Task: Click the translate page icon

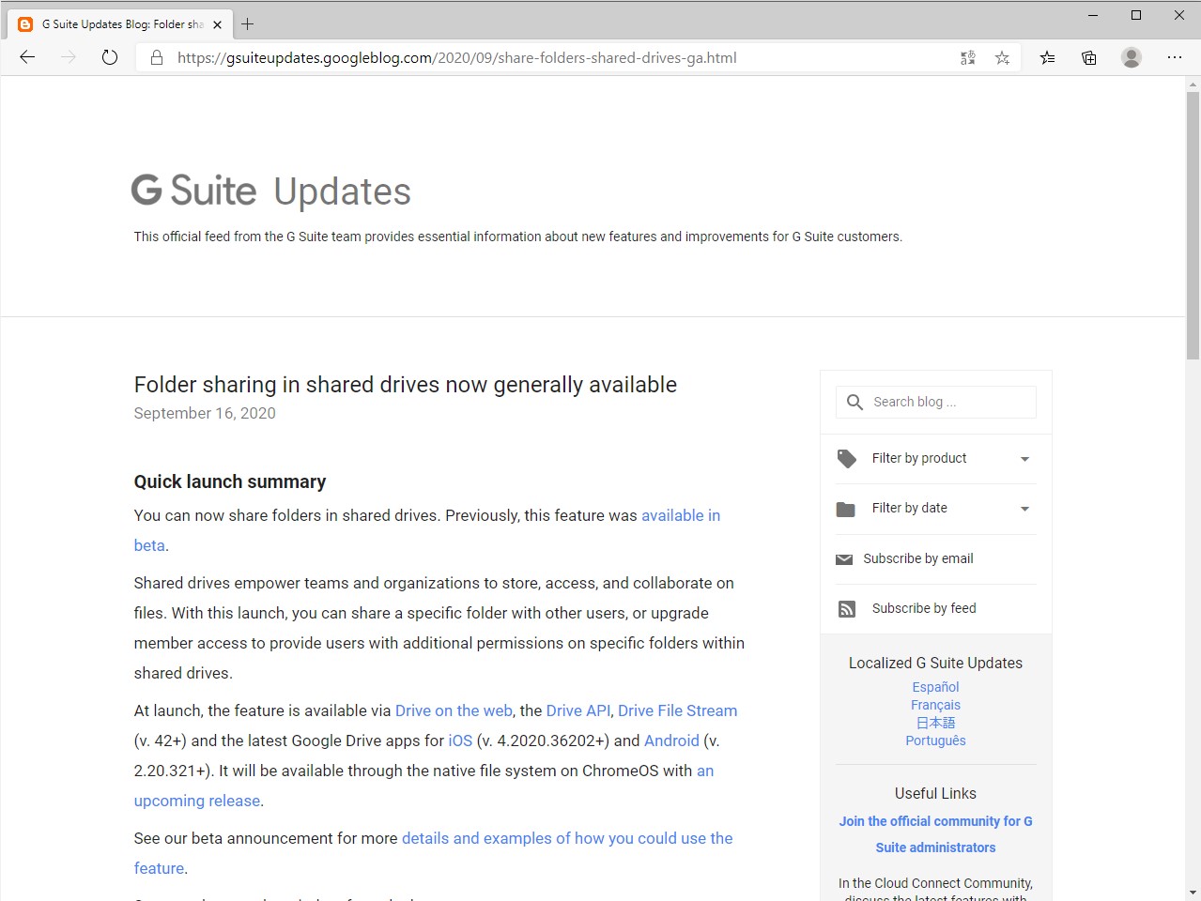Action: click(x=967, y=57)
